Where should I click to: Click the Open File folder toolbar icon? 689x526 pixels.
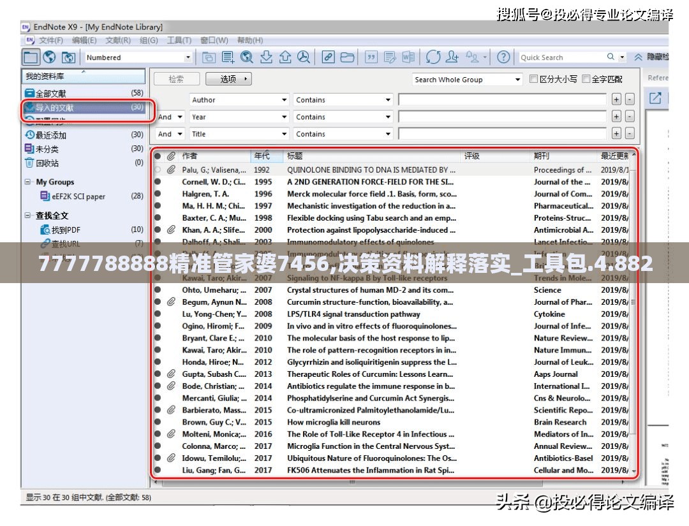(347, 57)
